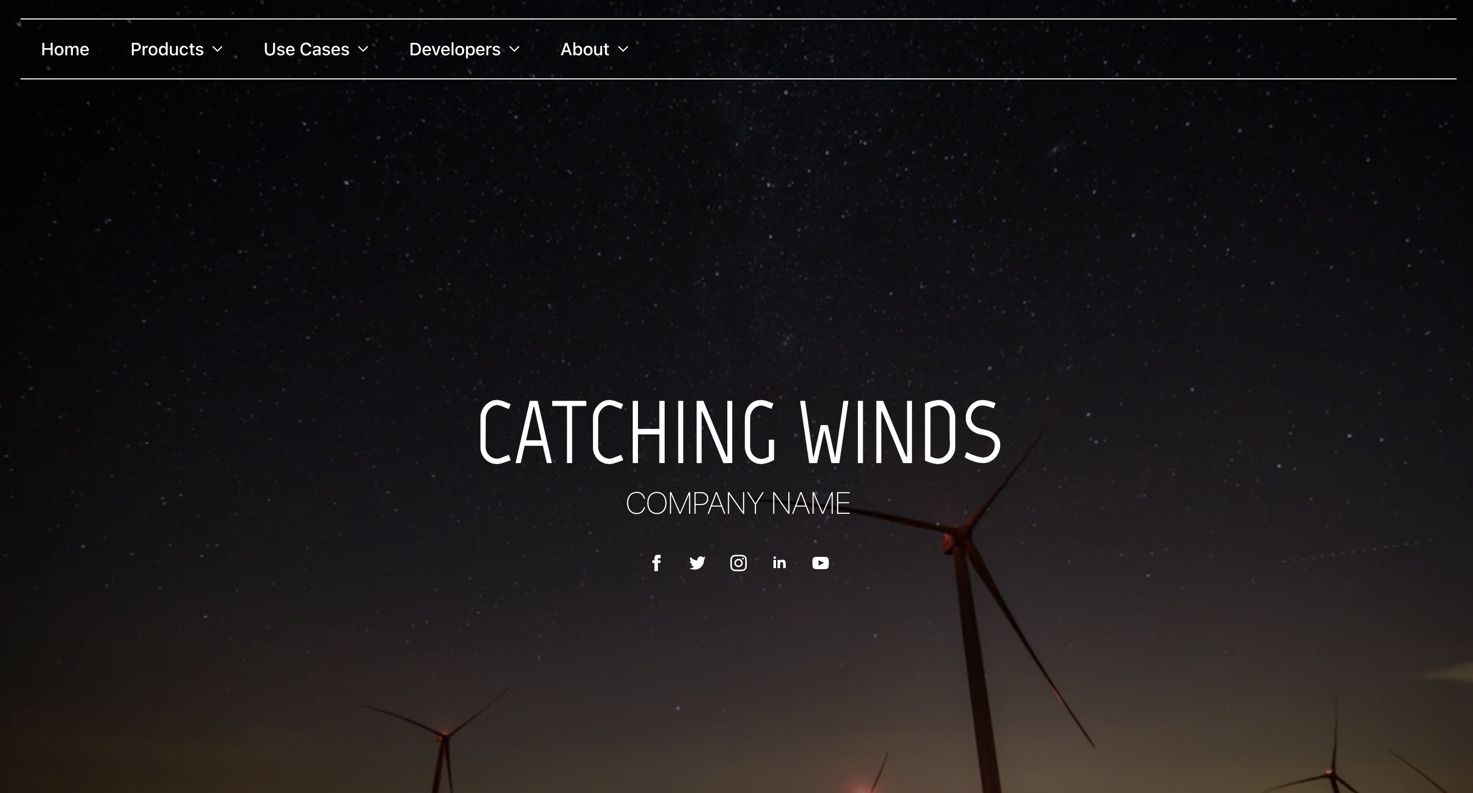Viewport: 1473px width, 793px height.
Task: Click empty area of navigation bar
Action: [x=1029, y=50]
